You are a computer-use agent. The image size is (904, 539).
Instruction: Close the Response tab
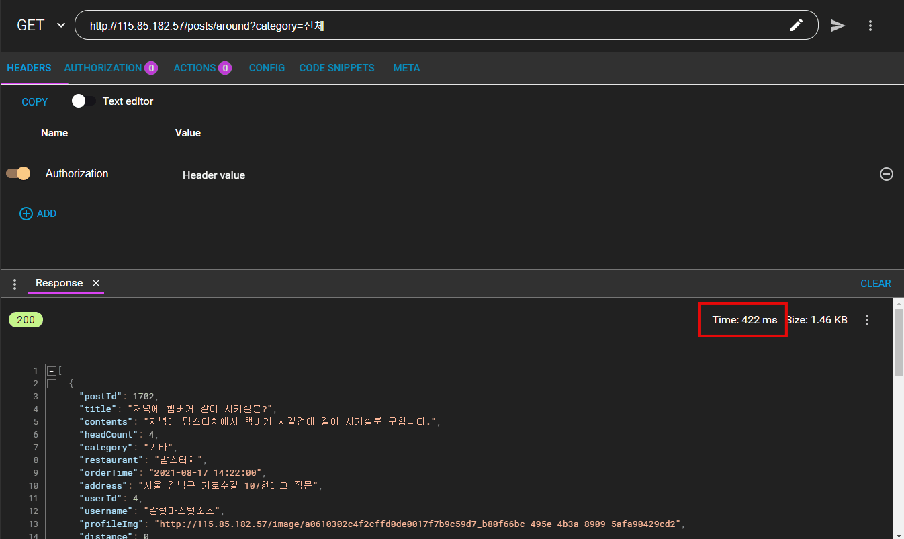click(95, 283)
